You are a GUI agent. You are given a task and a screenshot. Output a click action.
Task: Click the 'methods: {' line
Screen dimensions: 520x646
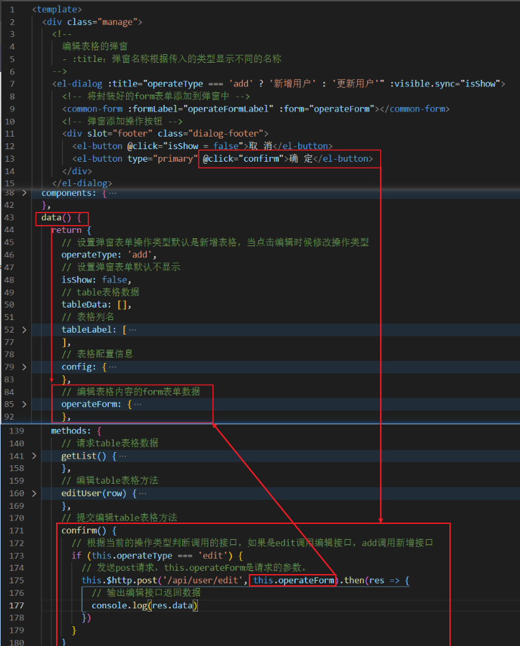click(77, 431)
